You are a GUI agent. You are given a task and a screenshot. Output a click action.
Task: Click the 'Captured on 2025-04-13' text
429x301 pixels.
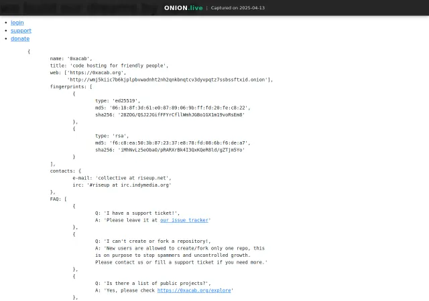(238, 8)
